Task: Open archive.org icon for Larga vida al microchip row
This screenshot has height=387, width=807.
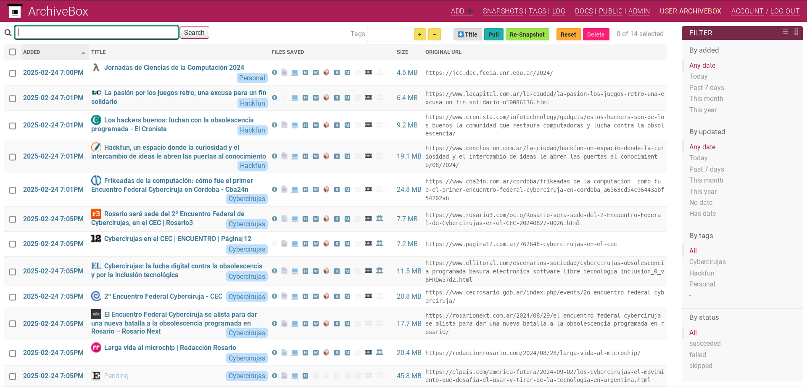Action: (x=380, y=352)
